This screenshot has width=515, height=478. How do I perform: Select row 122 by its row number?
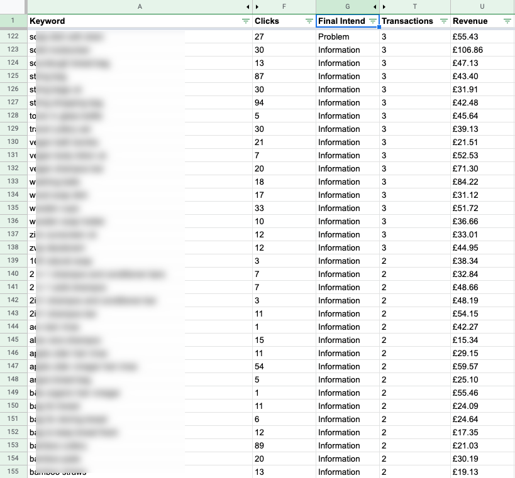[x=13, y=36]
